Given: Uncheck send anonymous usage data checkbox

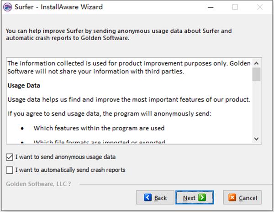Looking at the screenshot, I should pos(10,157).
